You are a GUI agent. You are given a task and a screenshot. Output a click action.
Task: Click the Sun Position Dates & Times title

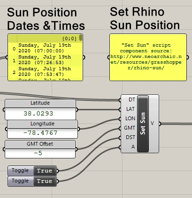[46, 19]
